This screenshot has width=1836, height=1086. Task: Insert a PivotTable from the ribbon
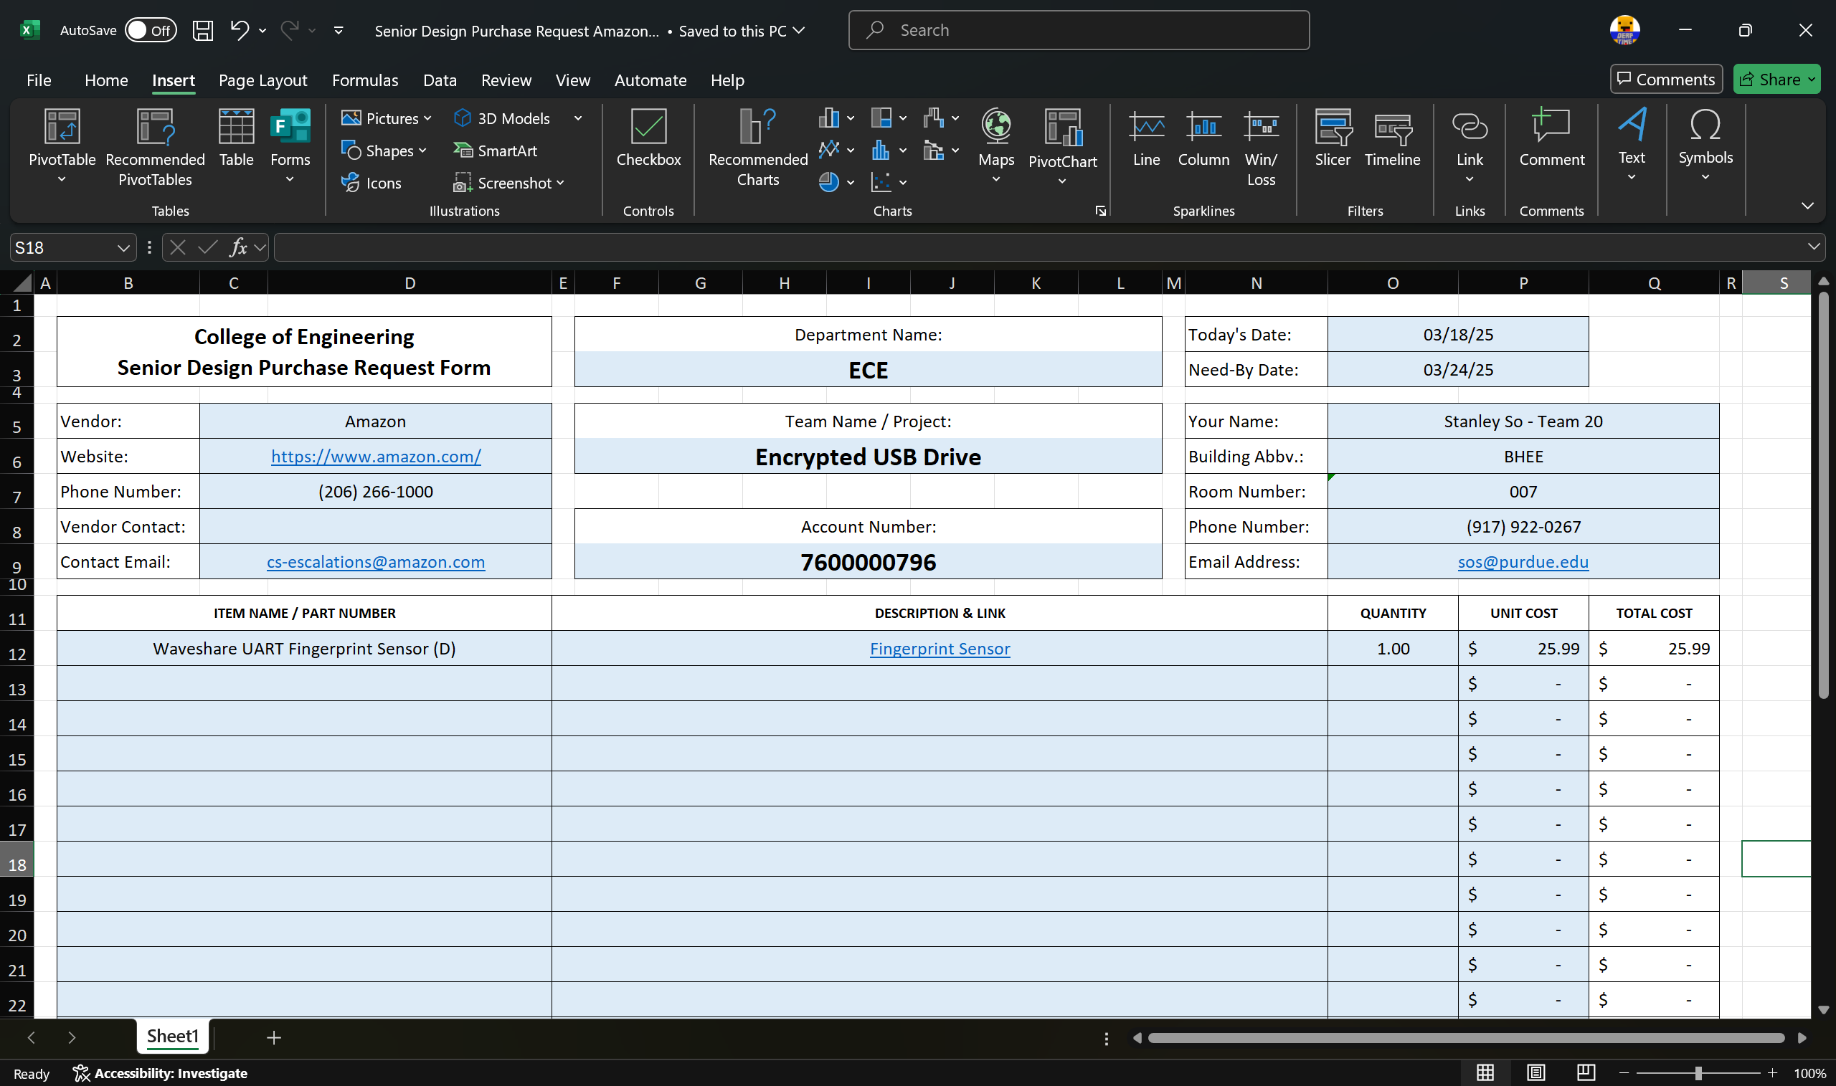[x=62, y=128]
